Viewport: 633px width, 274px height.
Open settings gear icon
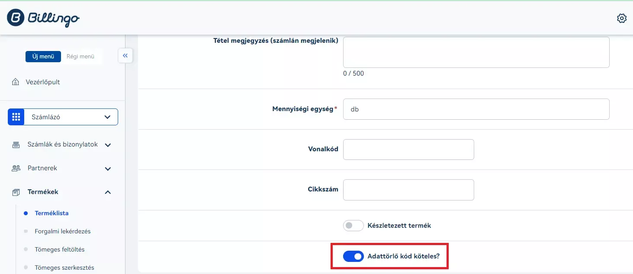pos(621,18)
